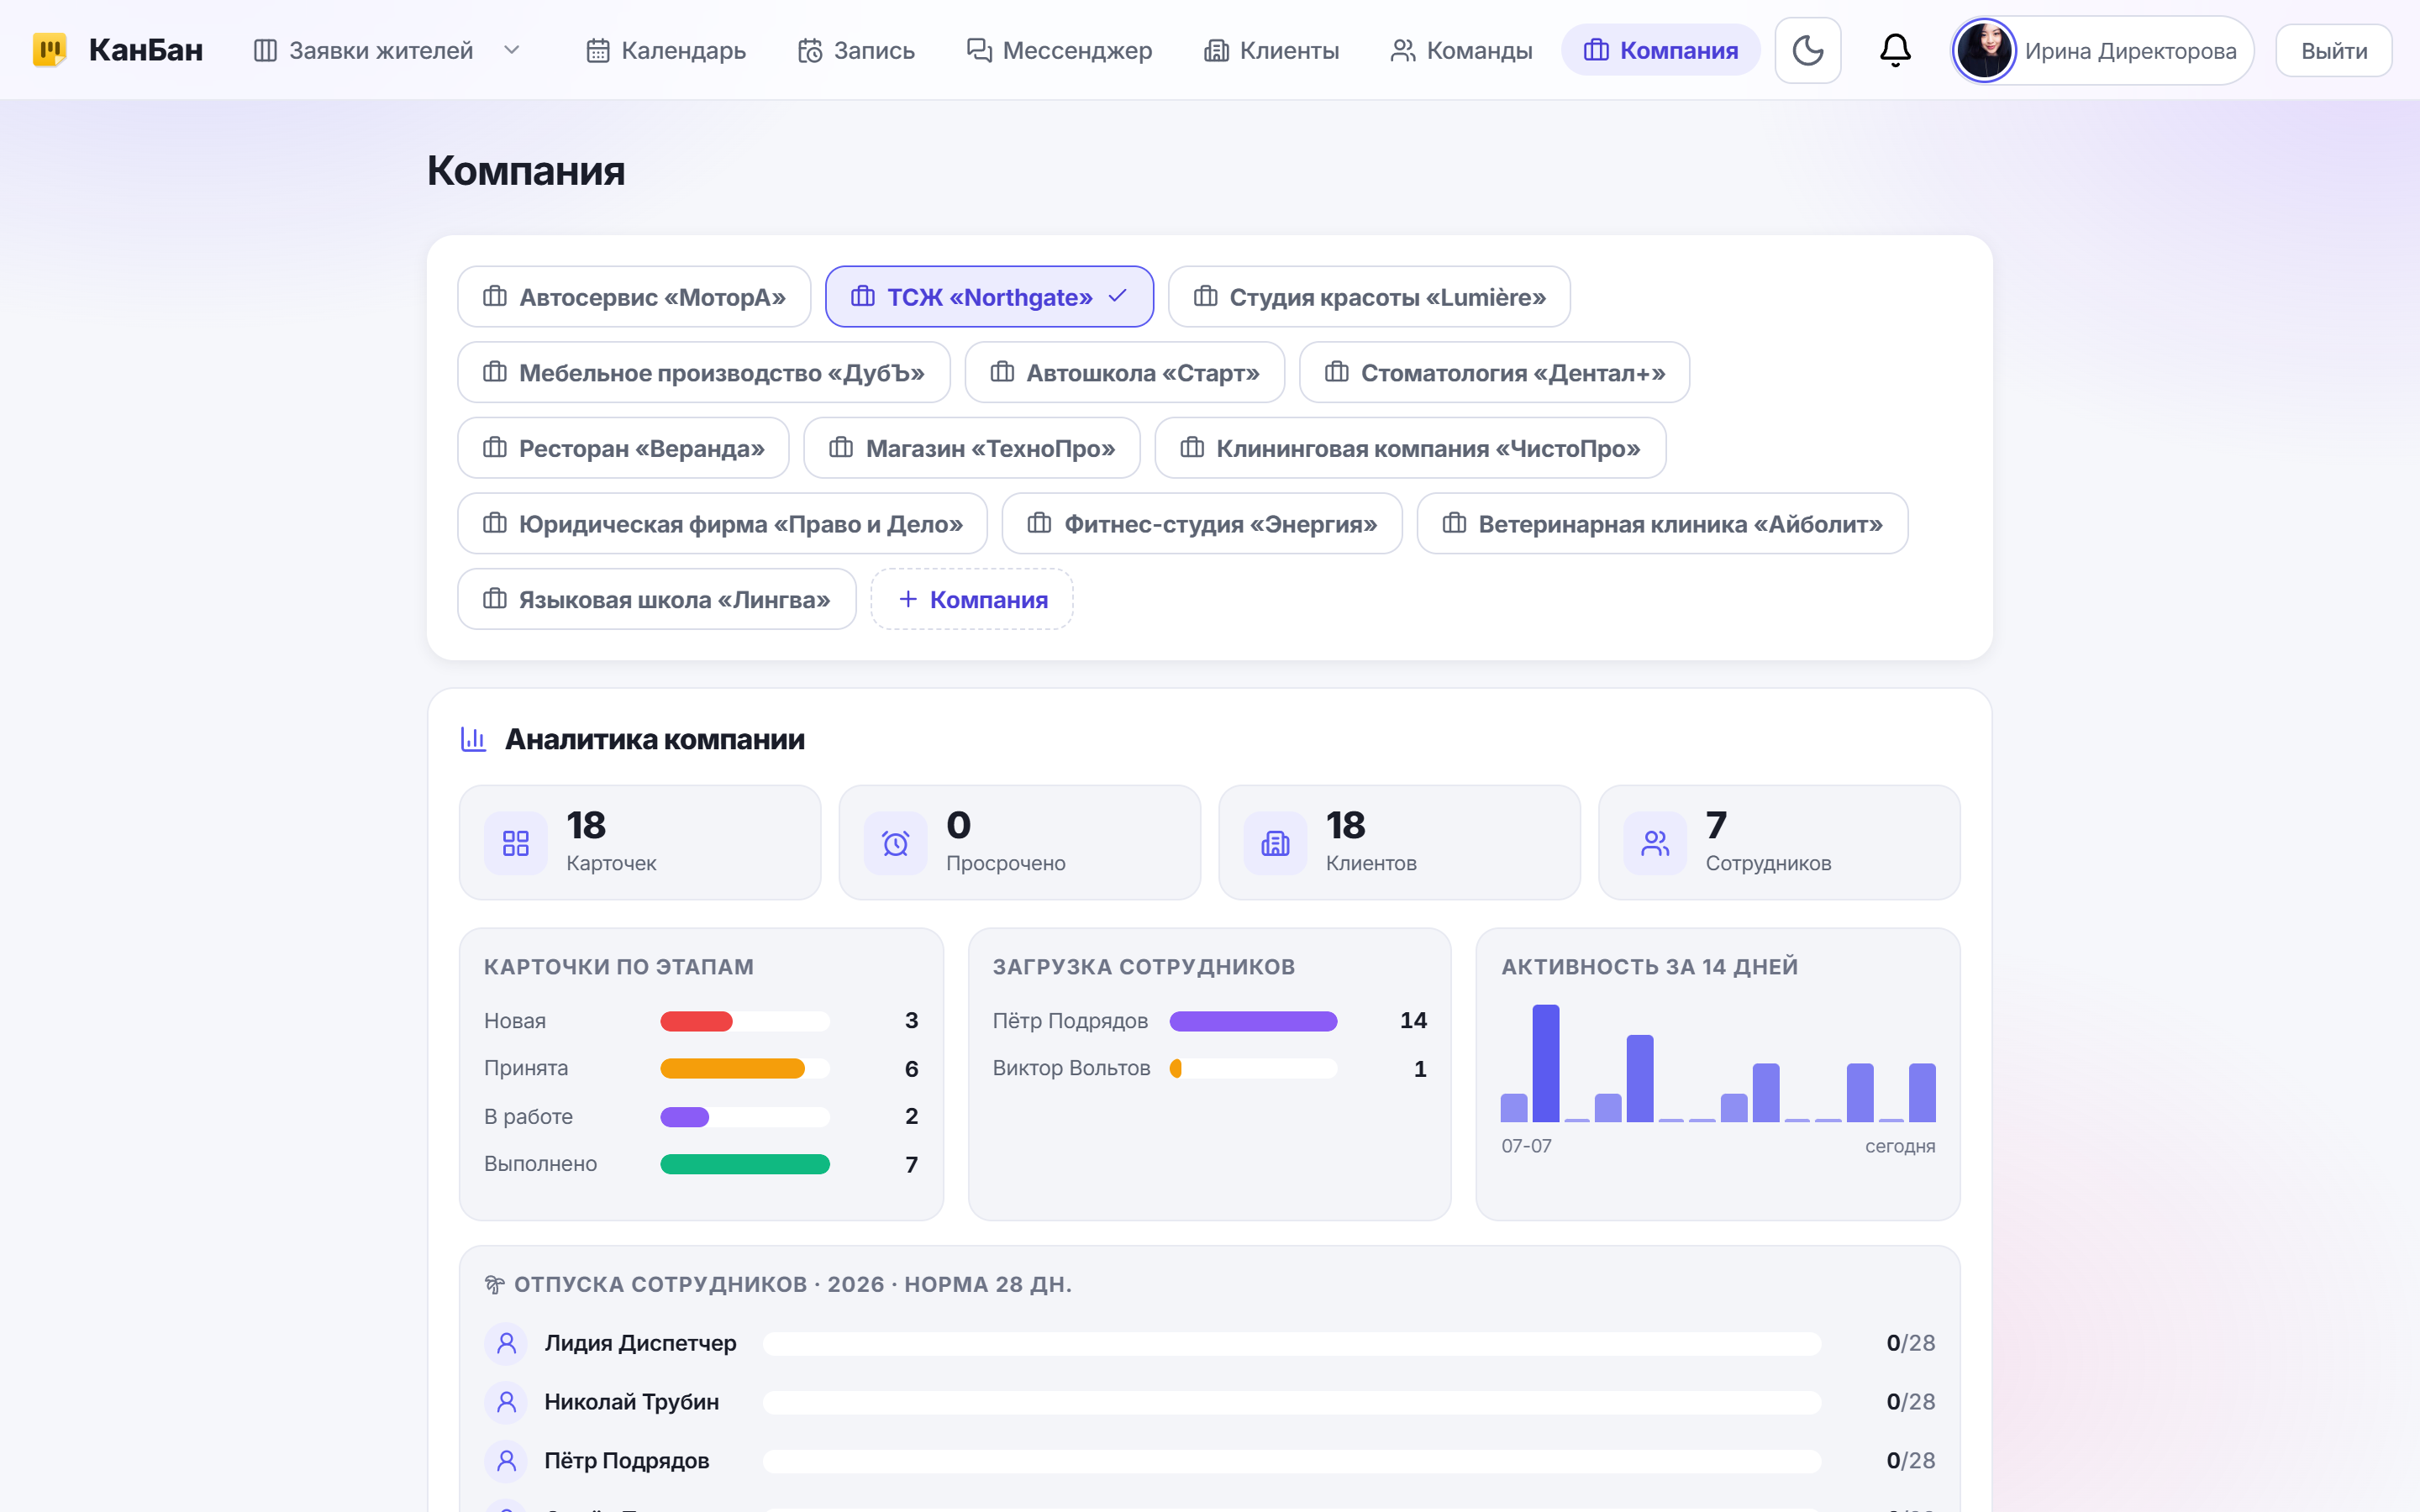Click the briefcase icon on Ресторан «Веранда»
The width and height of the screenshot is (2420, 1512).
495,447
